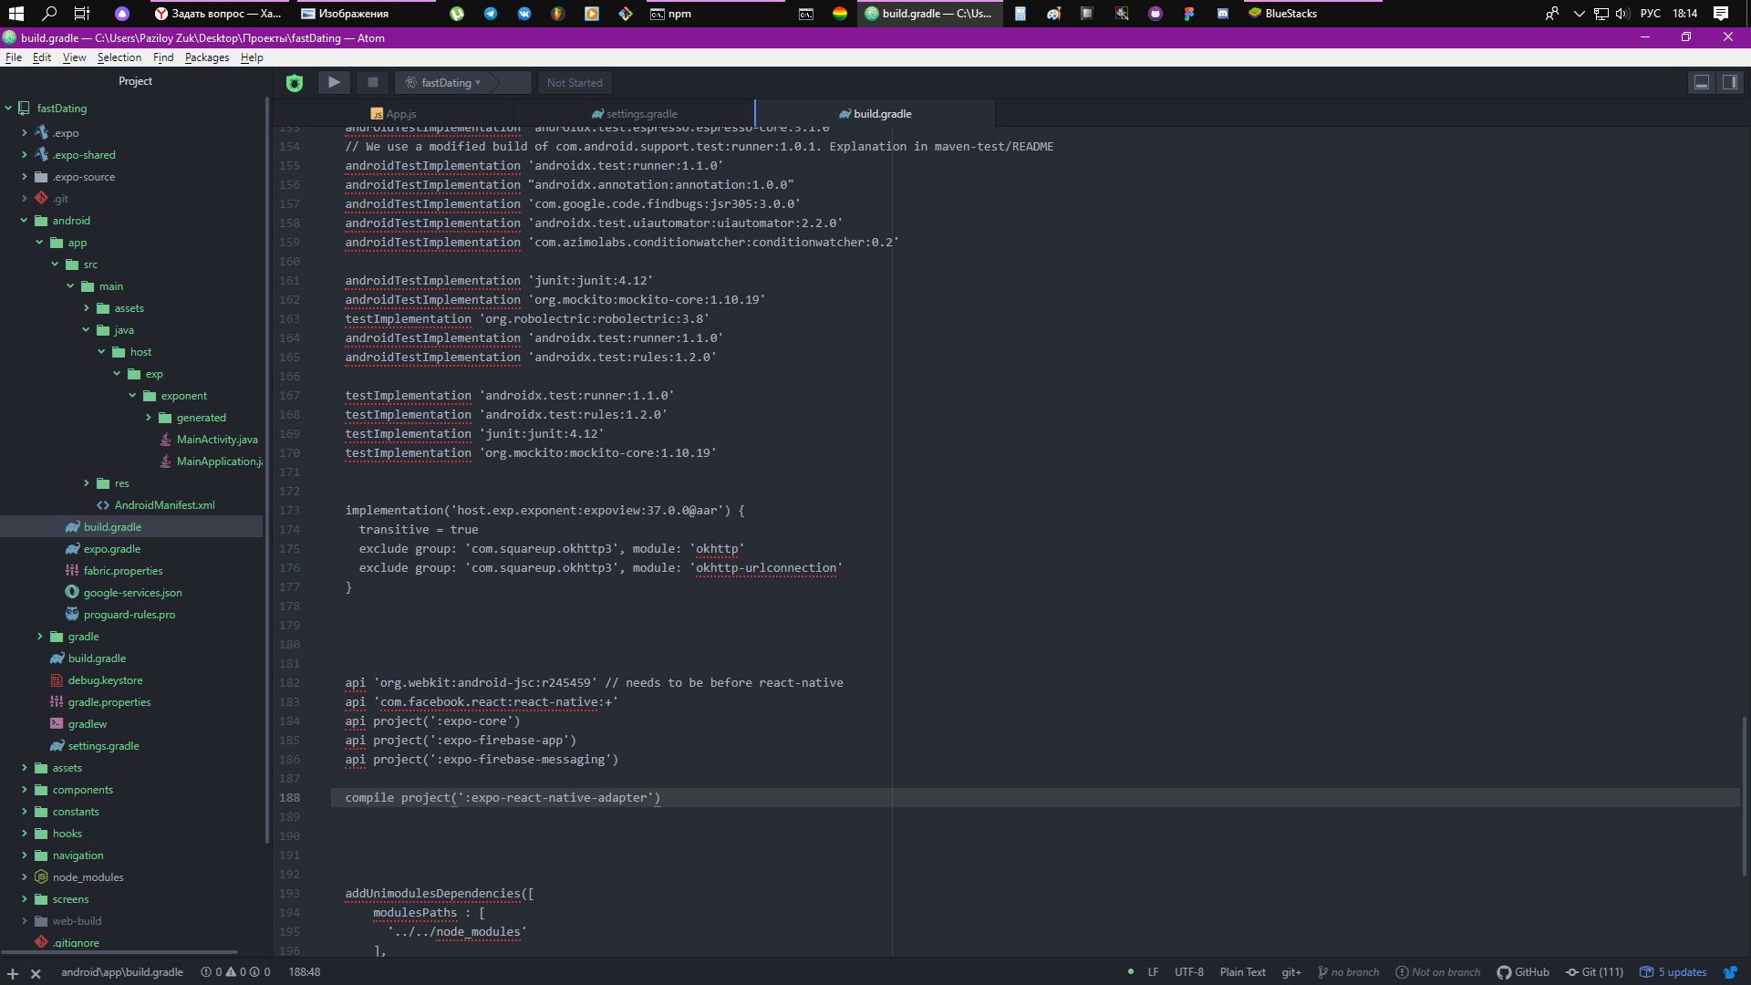
Task: Stop the process with the square button
Action: (372, 82)
